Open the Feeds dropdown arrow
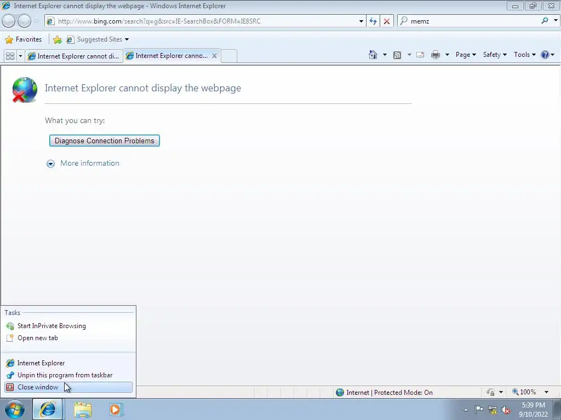 tap(409, 55)
